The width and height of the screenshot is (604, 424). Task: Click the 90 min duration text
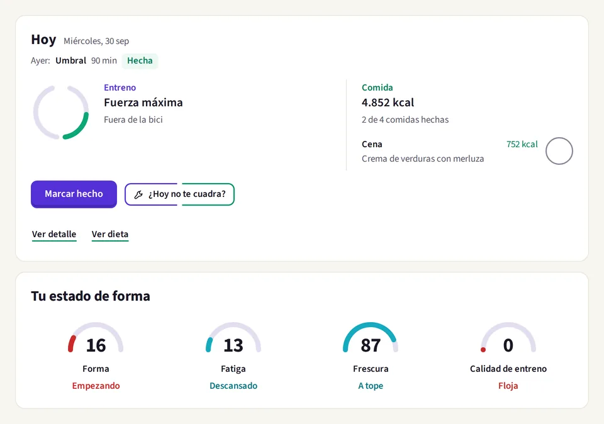coord(104,61)
